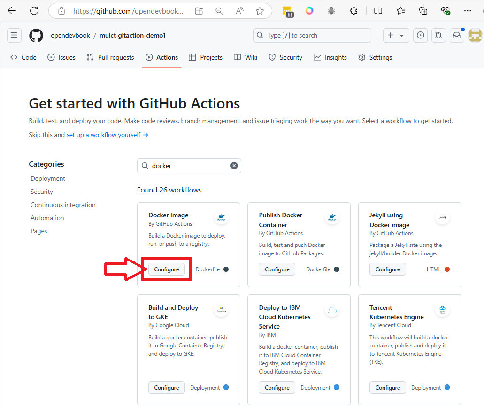Image resolution: width=484 pixels, height=407 pixels.
Task: Click IBM Cloud logo on Kubernetes Service card
Action: tap(332, 309)
